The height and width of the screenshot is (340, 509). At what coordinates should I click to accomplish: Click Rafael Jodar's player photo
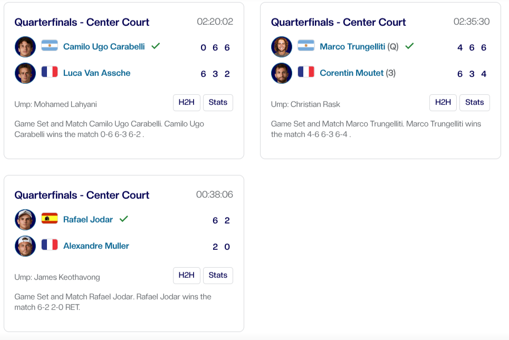tap(25, 220)
